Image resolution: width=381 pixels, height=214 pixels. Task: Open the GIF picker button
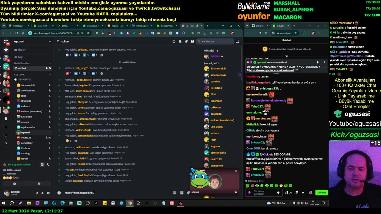pyautogui.click(x=175, y=193)
